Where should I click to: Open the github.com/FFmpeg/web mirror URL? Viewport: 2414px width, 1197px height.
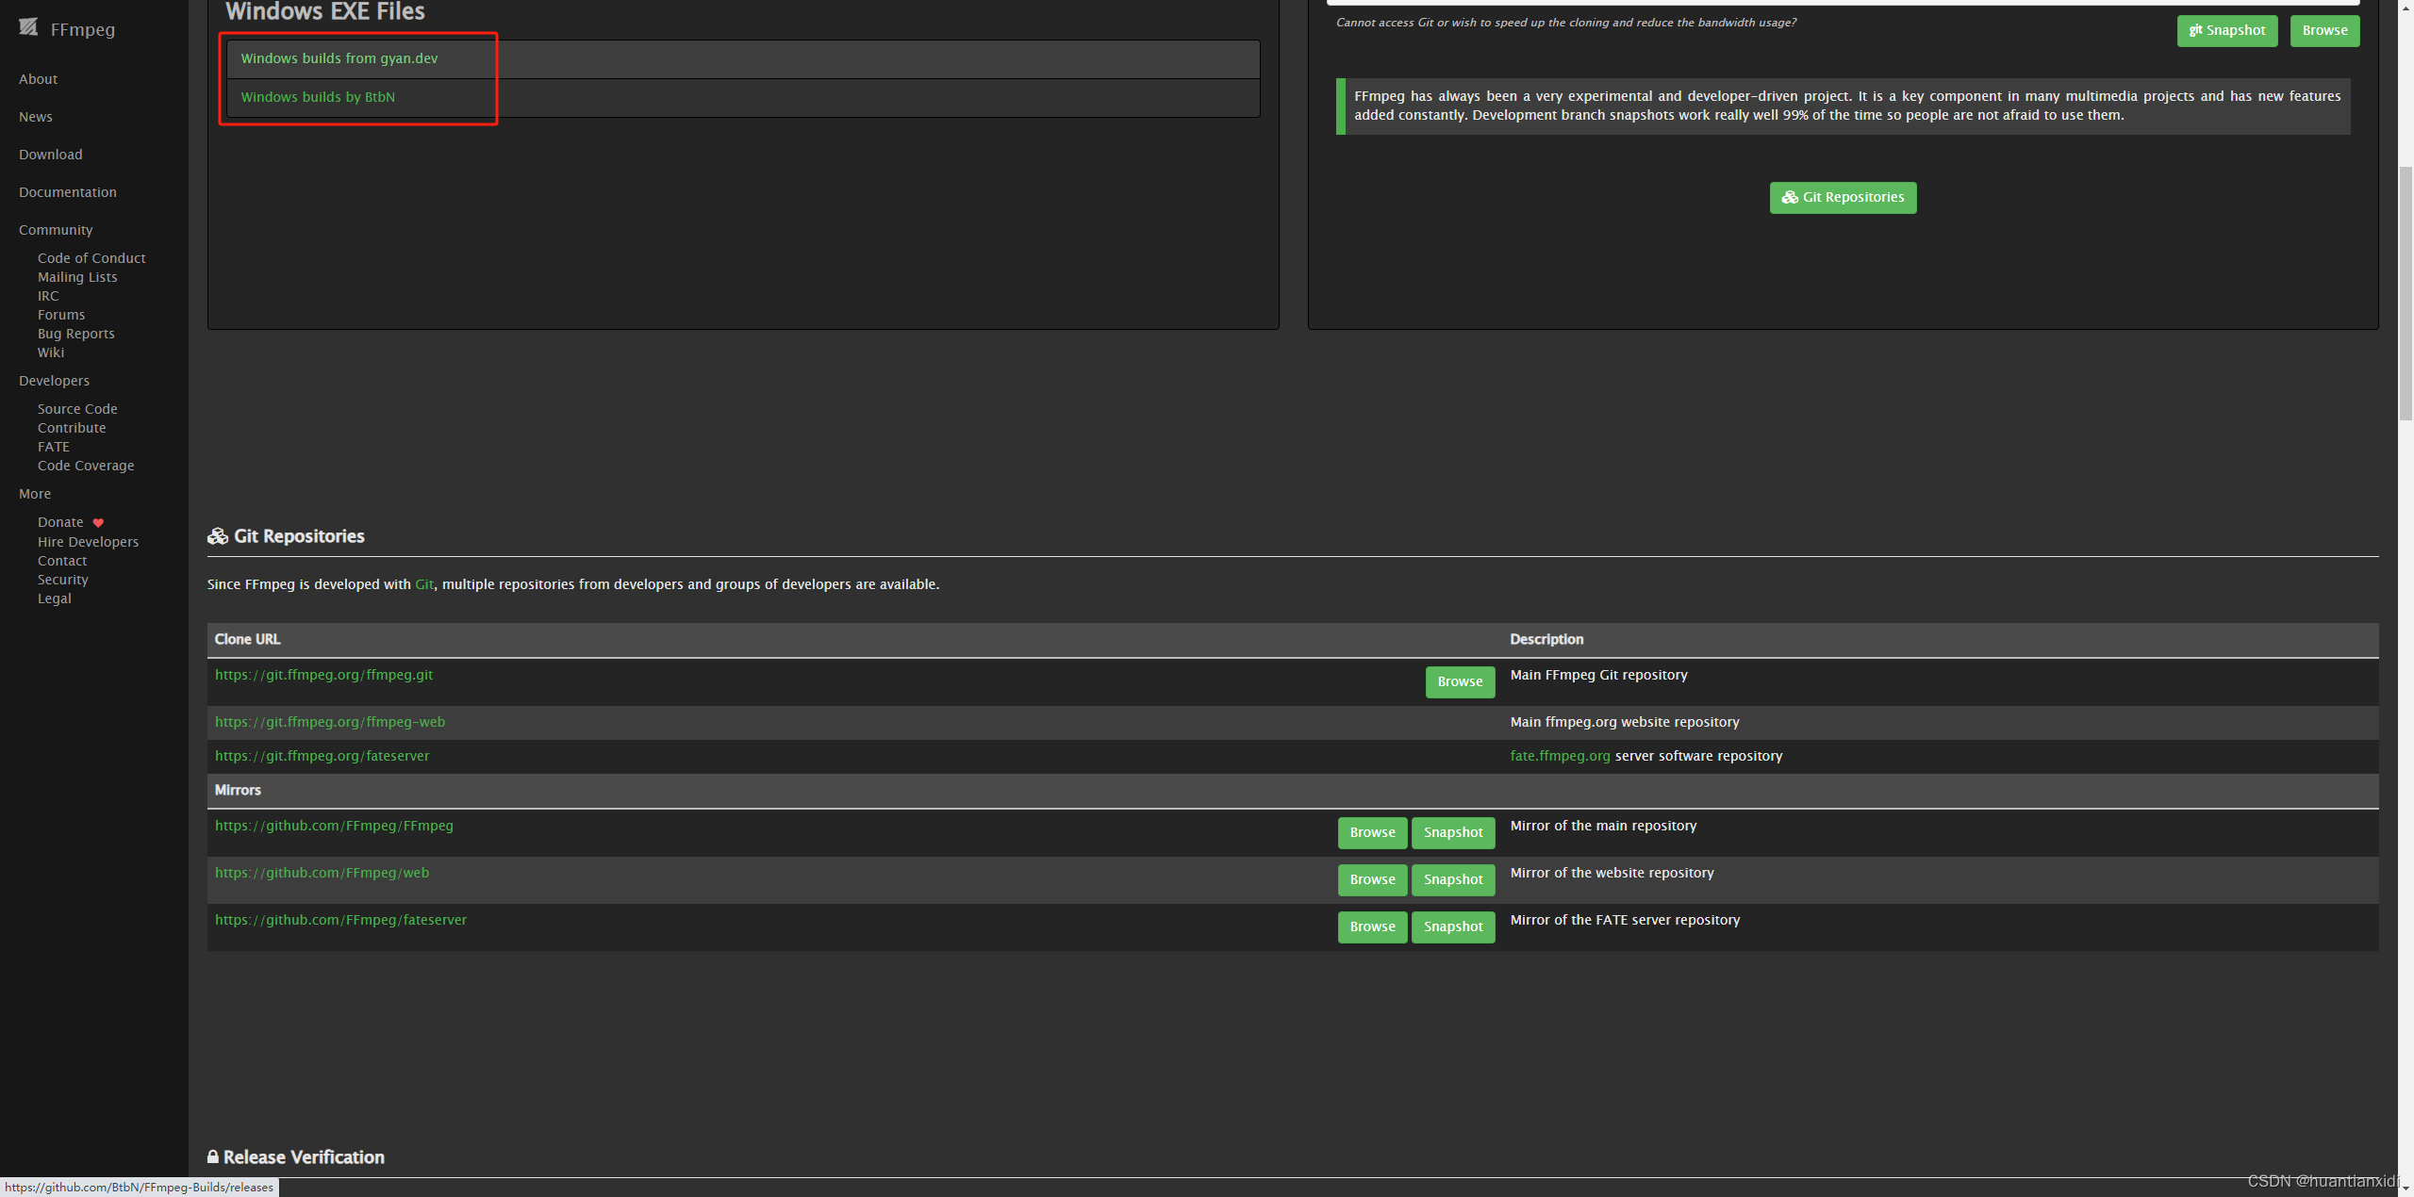(x=322, y=873)
